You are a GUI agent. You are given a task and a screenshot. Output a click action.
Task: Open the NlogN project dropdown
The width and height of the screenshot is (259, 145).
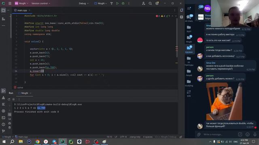pos(21,3)
